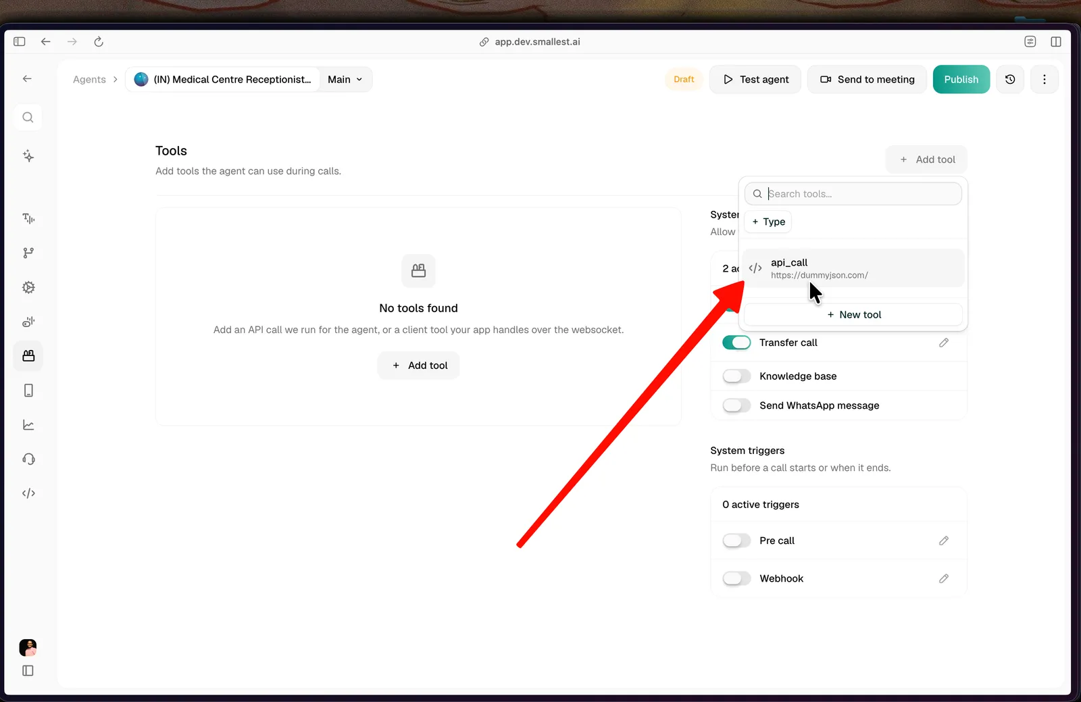The height and width of the screenshot is (702, 1081).
Task: Open the gear settings sidebar icon
Action: click(x=28, y=287)
